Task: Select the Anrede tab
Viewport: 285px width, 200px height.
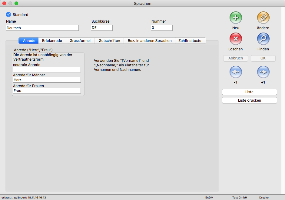Action: point(29,40)
